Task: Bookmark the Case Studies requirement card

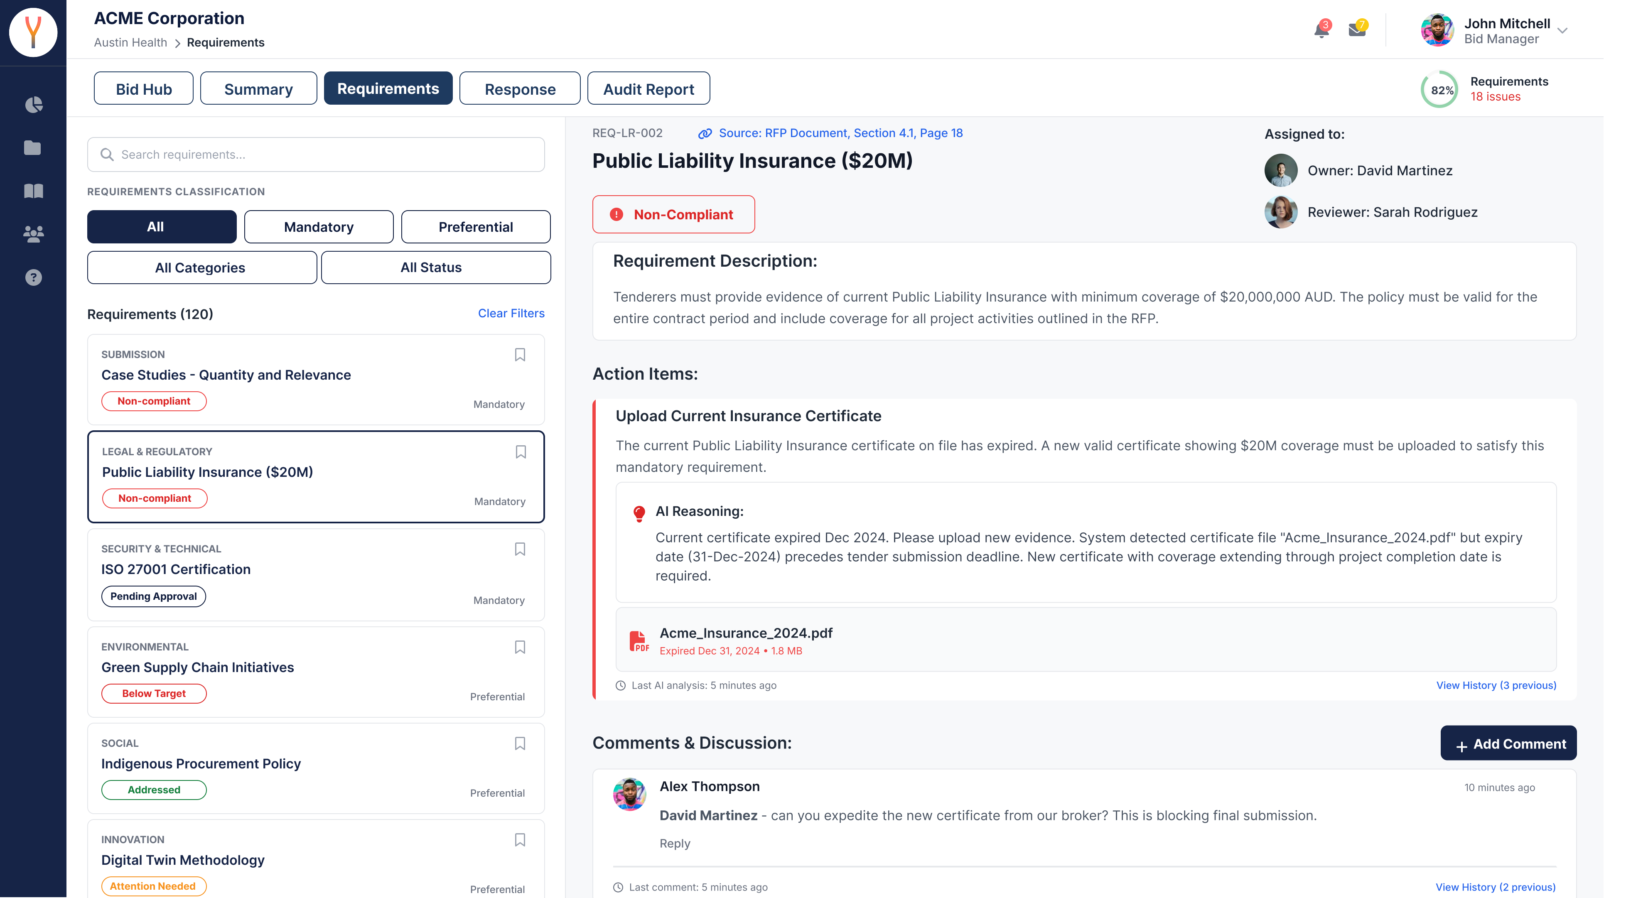Action: pyautogui.click(x=519, y=355)
